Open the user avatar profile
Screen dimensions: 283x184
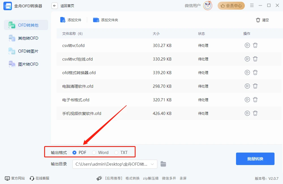(x=207, y=6)
